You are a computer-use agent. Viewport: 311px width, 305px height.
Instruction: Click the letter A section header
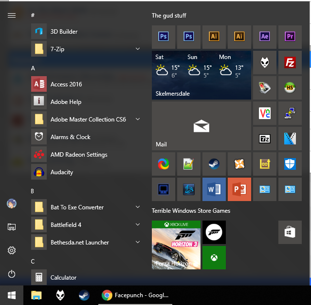[x=33, y=68]
